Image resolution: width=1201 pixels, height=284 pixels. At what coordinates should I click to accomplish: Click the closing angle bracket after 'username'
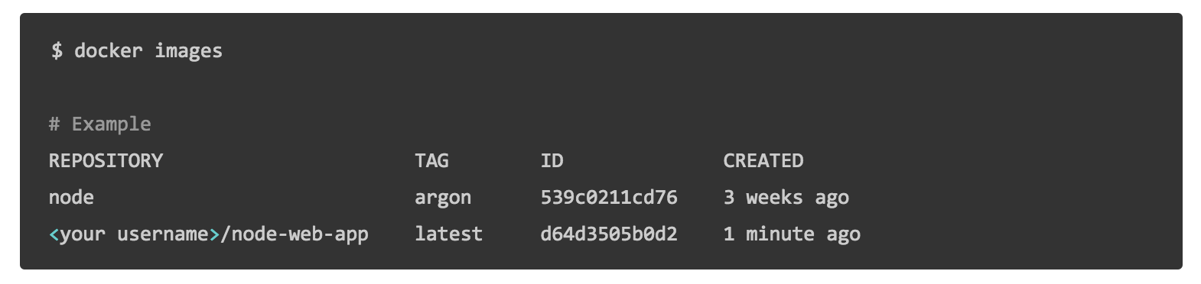[214, 234]
